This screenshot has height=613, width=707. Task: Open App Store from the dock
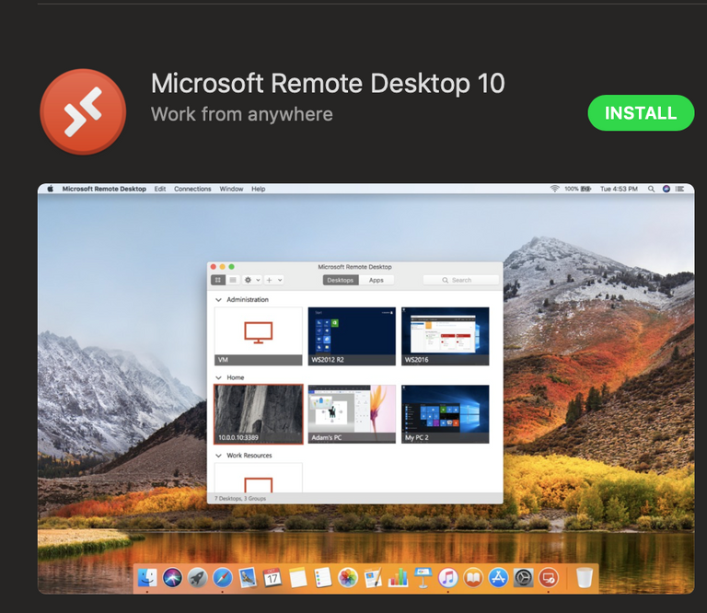tap(498, 577)
